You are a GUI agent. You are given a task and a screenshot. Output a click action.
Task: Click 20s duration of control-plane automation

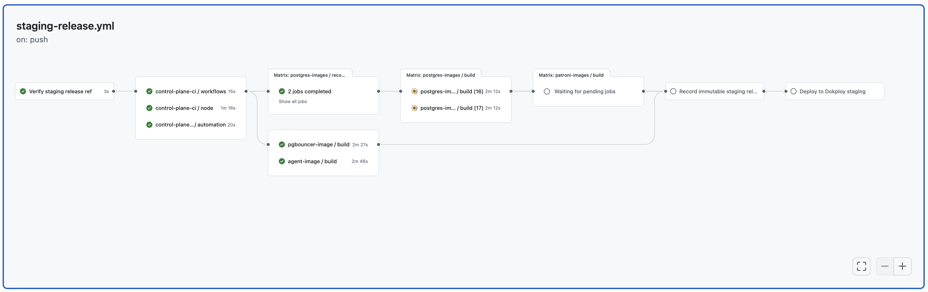pos(231,125)
